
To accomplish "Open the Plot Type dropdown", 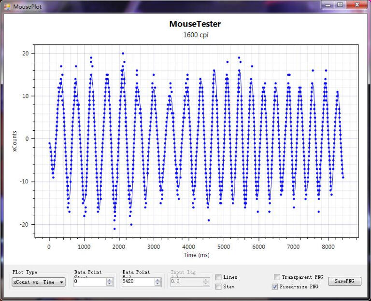I will coord(39,282).
